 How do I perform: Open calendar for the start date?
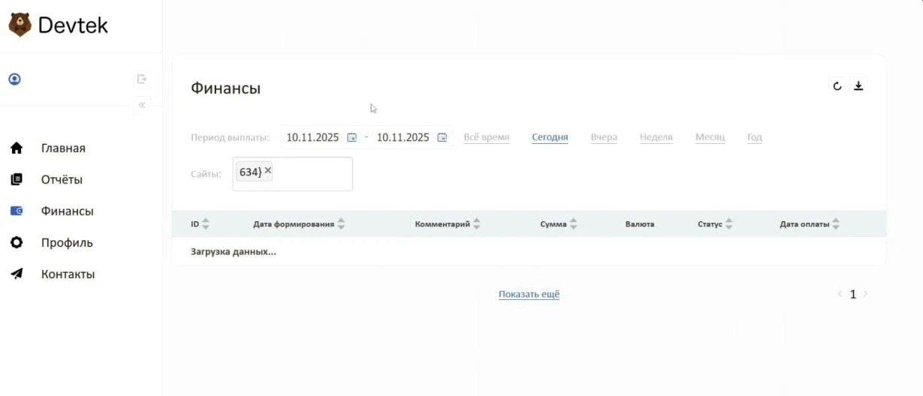[351, 137]
